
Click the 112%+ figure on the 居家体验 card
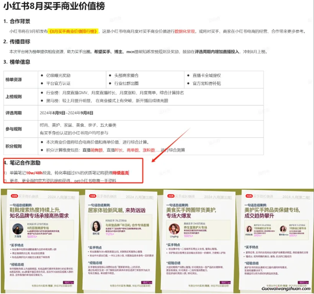[x=110, y=234]
